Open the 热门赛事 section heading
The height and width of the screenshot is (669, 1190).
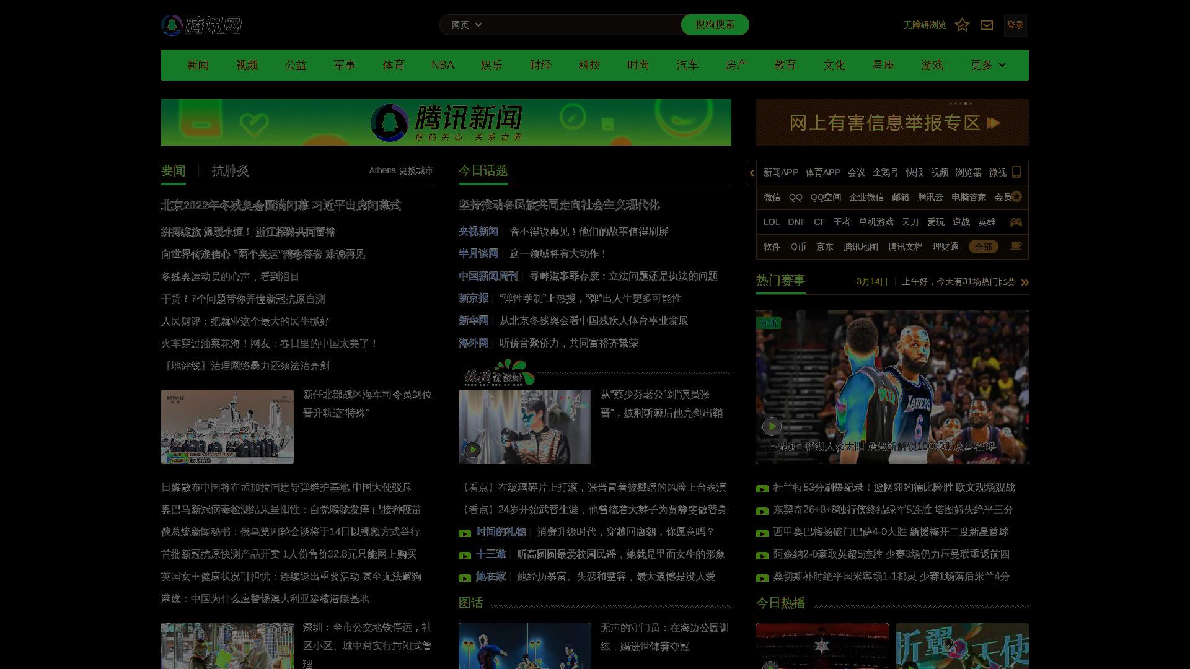tap(780, 281)
